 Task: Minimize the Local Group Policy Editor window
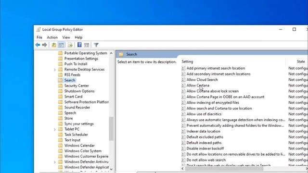pos(281,29)
